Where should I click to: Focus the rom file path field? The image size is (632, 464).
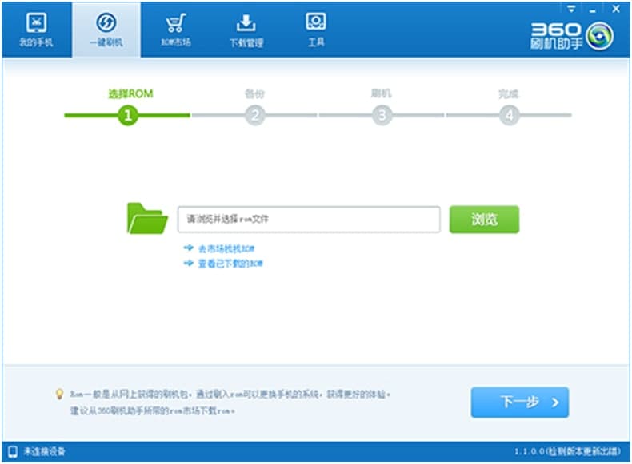point(309,220)
